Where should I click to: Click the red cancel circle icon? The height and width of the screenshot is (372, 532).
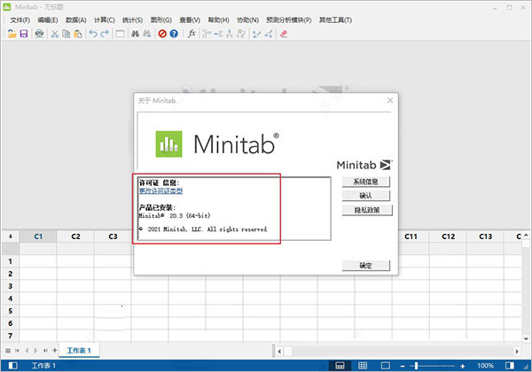tap(162, 34)
